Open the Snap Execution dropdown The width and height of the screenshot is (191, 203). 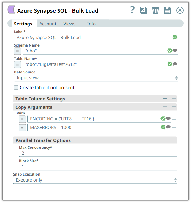pyautogui.click(x=95, y=180)
